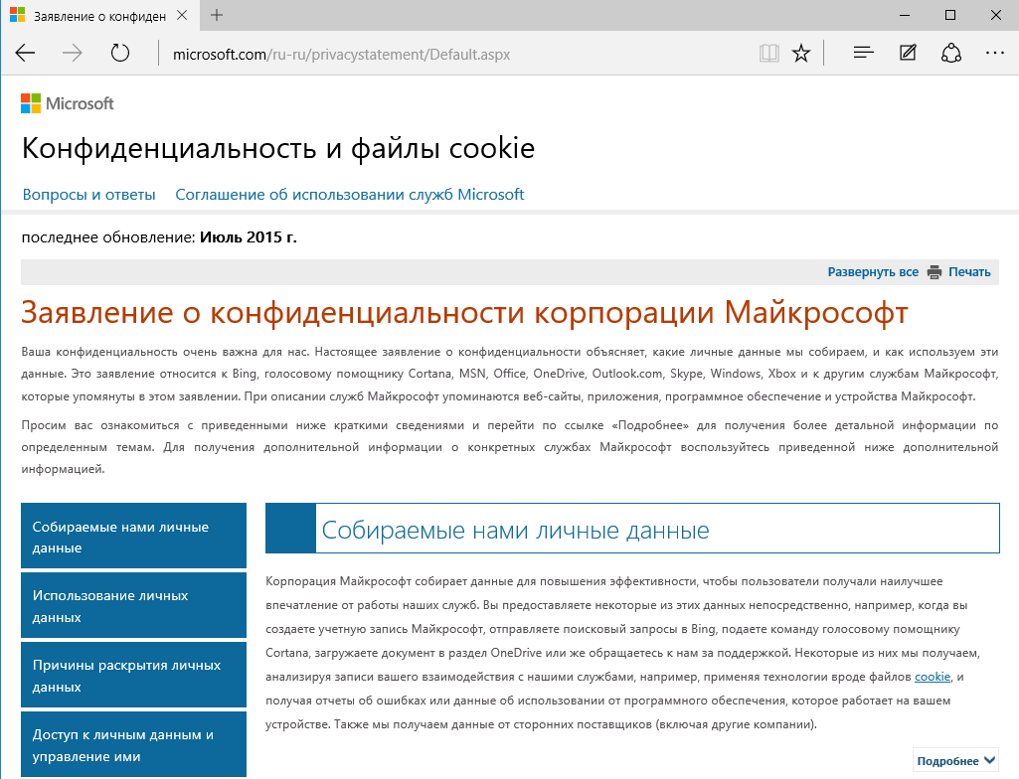Click the heading Заявление о конфиденциальности корпорации Майкрософт
Image resolution: width=1019 pixels, height=779 pixels.
coord(464,313)
